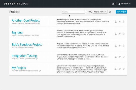Delete Bob's Sandbox Project with trash icon

(x=124, y=46)
